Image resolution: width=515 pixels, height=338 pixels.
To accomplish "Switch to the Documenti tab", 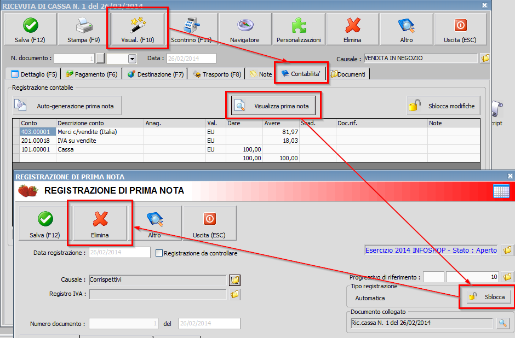I will pyautogui.click(x=348, y=74).
